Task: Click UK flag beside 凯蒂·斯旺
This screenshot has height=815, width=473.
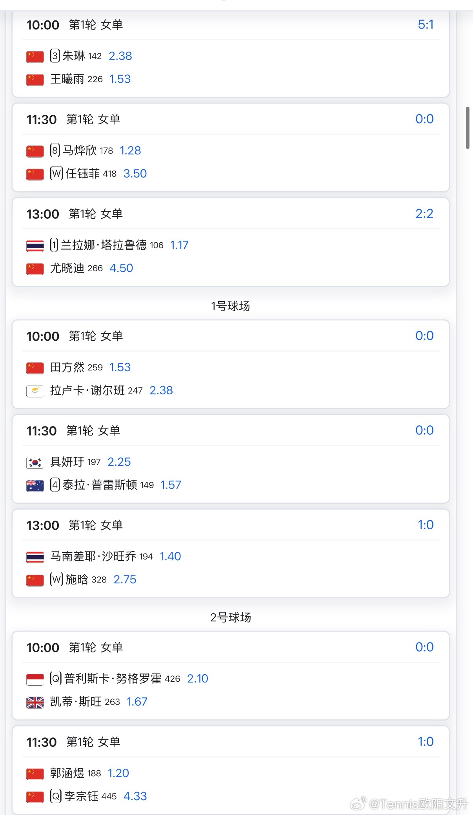Action: click(35, 702)
